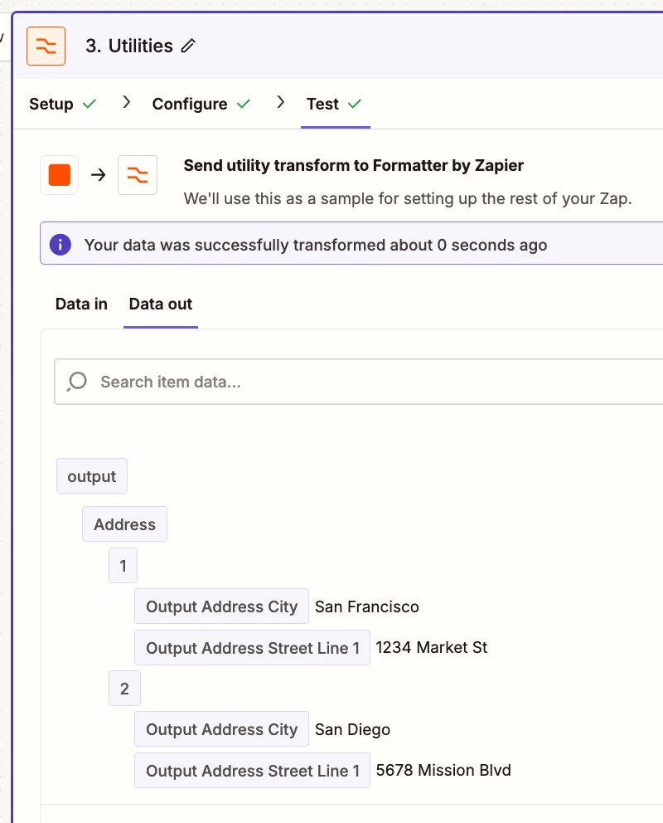The height and width of the screenshot is (823, 663).
Task: Select Output Address Street Line 1 for Mission Blvd
Action: (252, 771)
